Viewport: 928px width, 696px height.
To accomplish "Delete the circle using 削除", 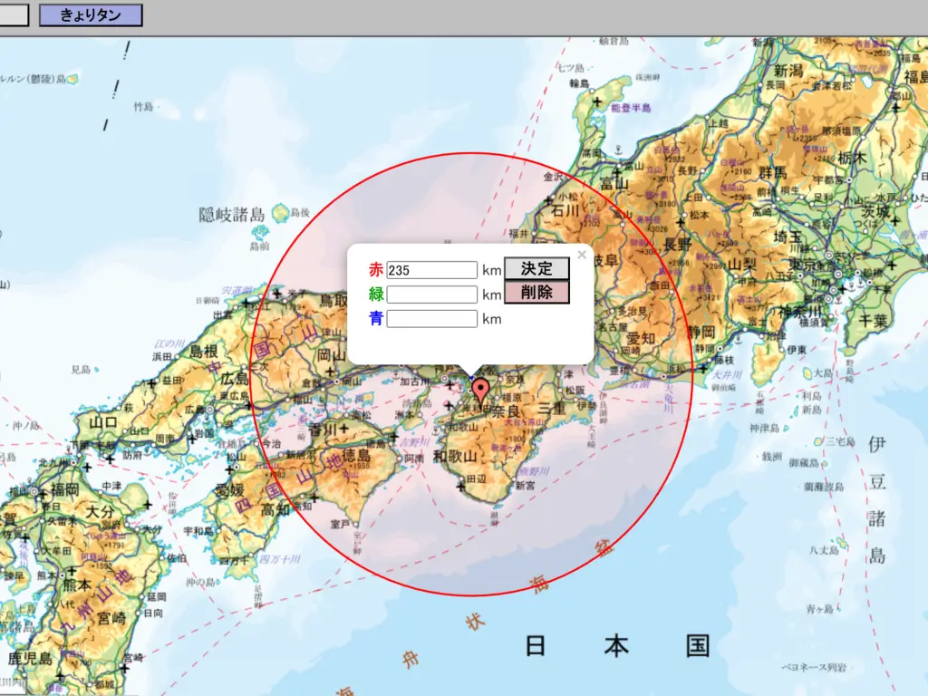I will 536,293.
